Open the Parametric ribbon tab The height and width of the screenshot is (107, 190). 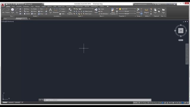26,7
